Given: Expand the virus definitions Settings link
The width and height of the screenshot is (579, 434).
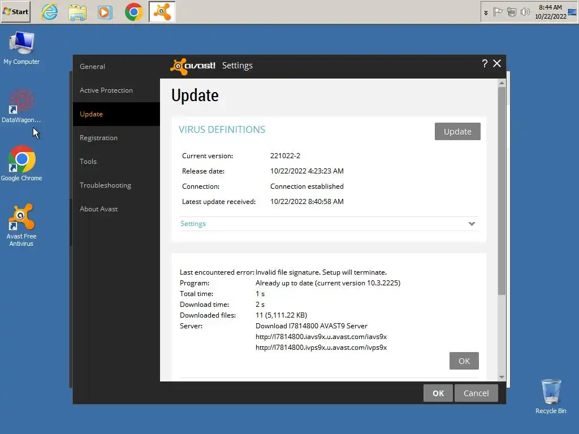Looking at the screenshot, I should pyautogui.click(x=193, y=224).
